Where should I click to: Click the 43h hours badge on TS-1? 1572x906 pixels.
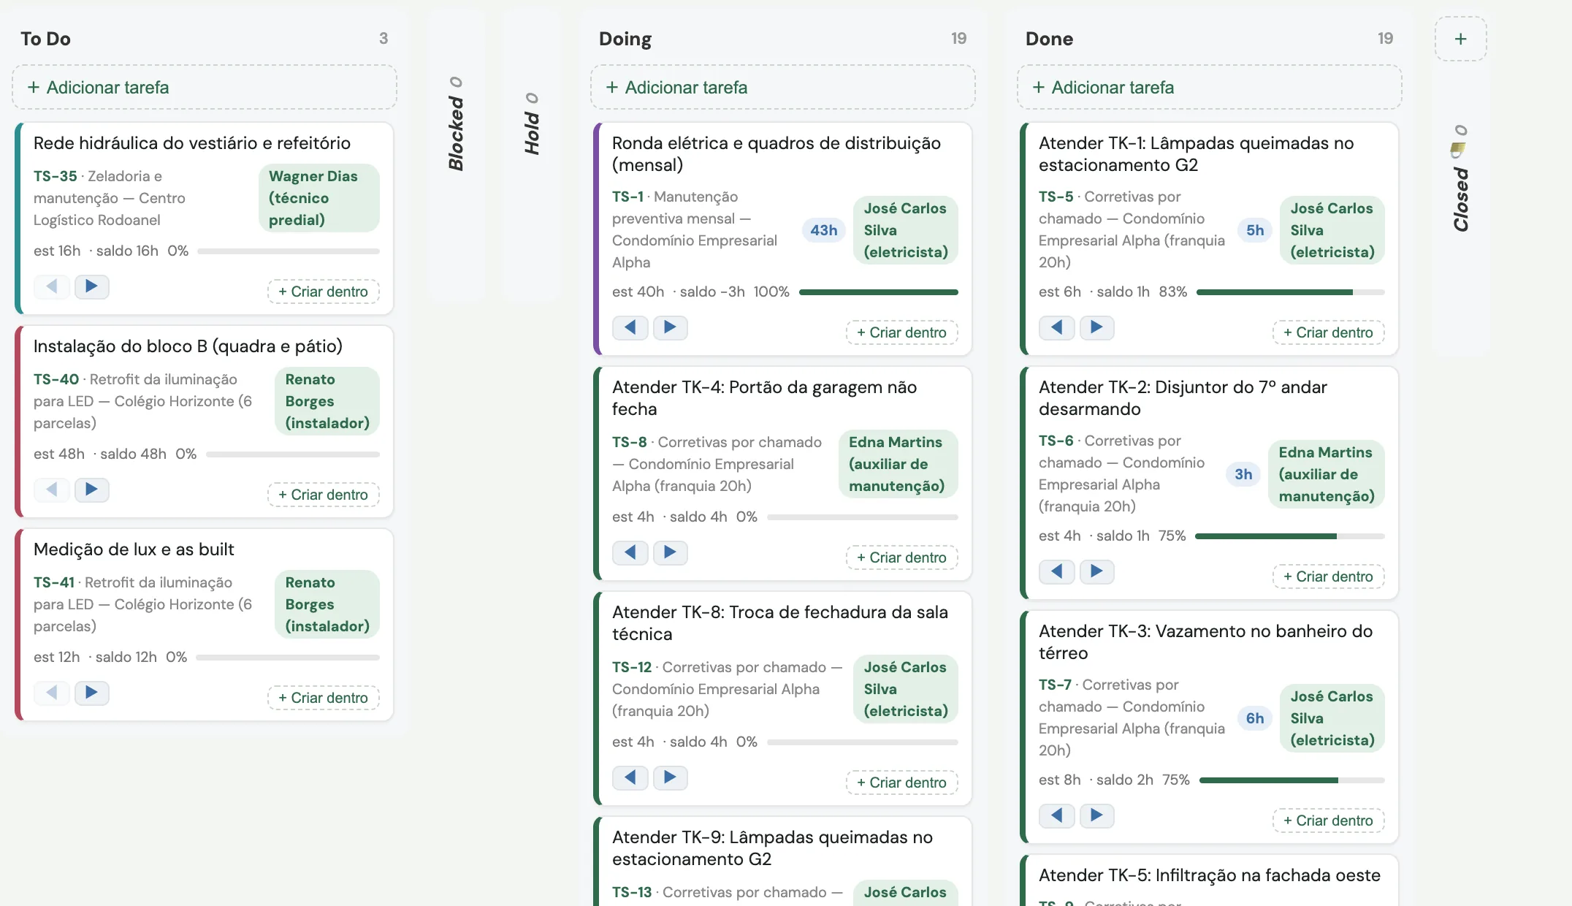coord(823,230)
